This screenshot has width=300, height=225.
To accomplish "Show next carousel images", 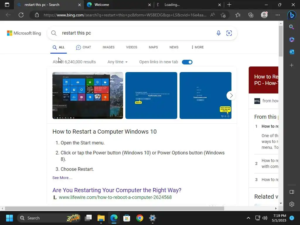I will pos(231,96).
